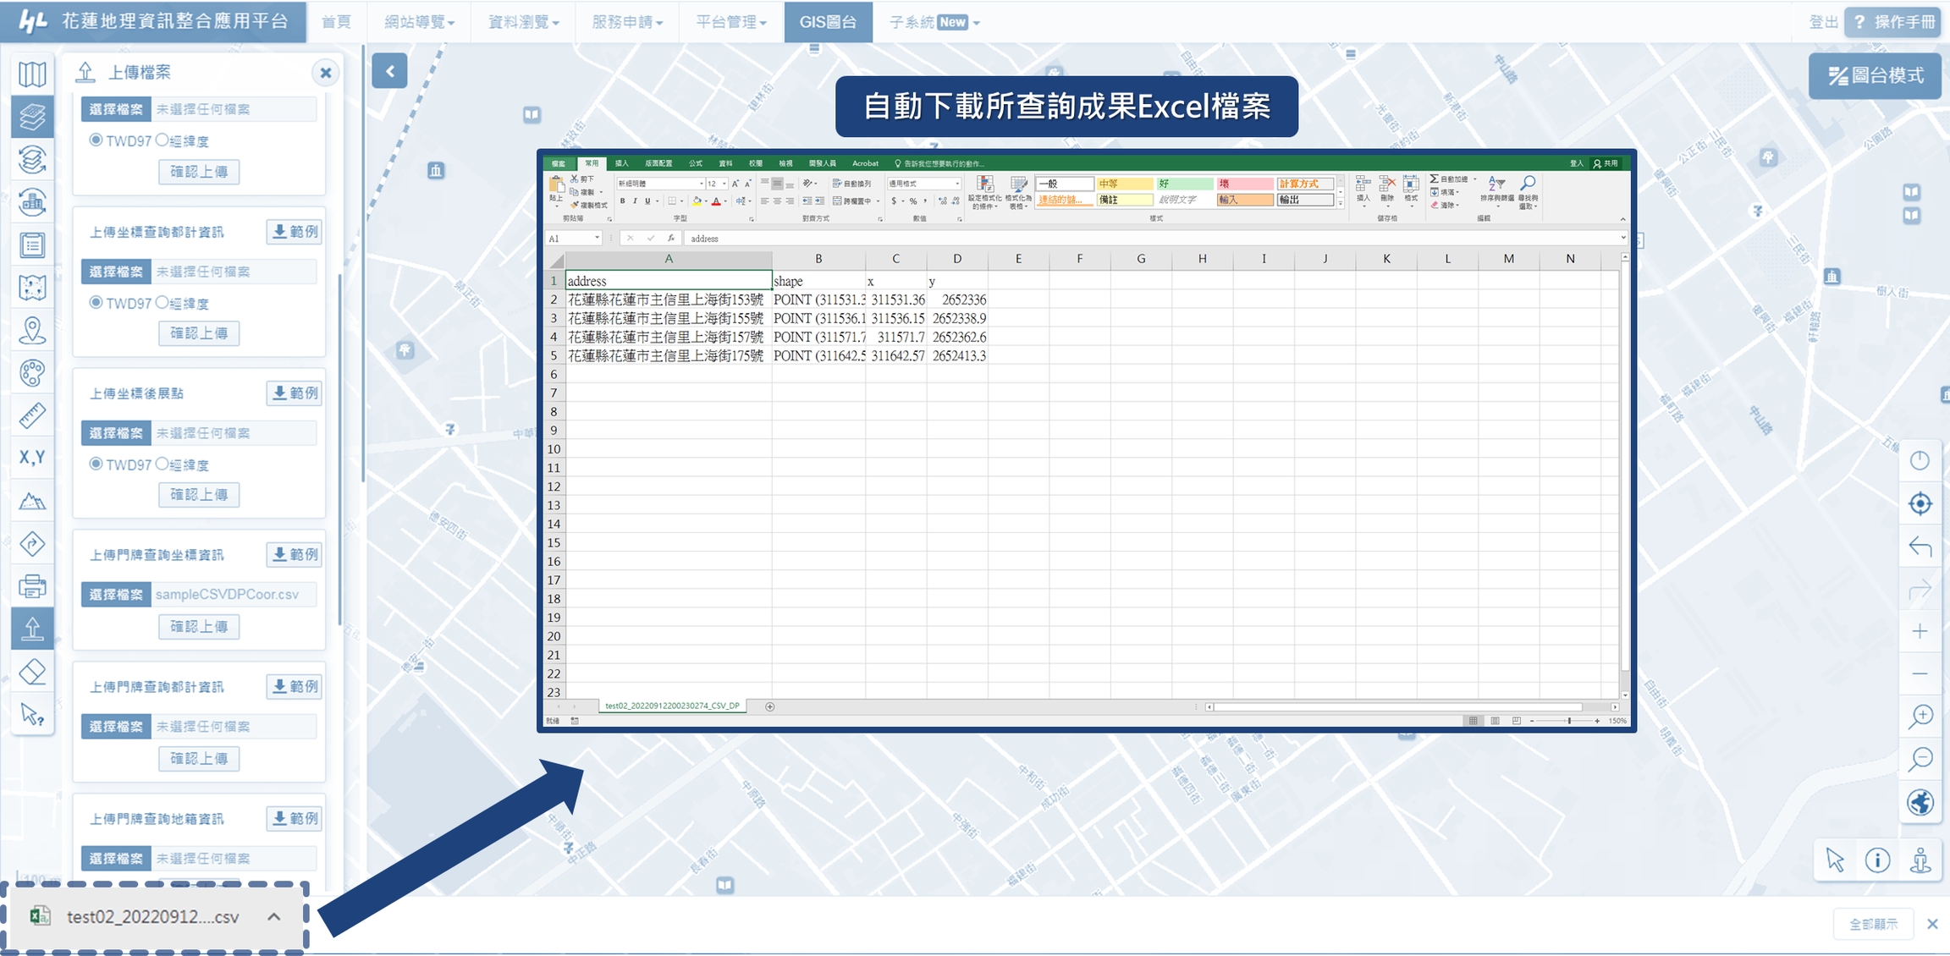Viewport: 1950px width, 956px height.
Task: Click the info identify icon
Action: point(1877,860)
